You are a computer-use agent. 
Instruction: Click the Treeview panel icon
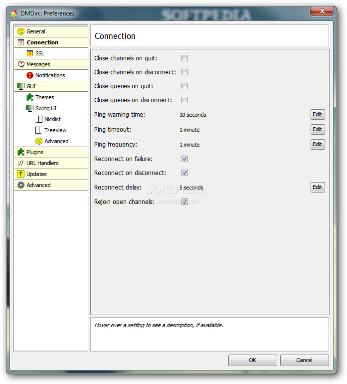(39, 130)
